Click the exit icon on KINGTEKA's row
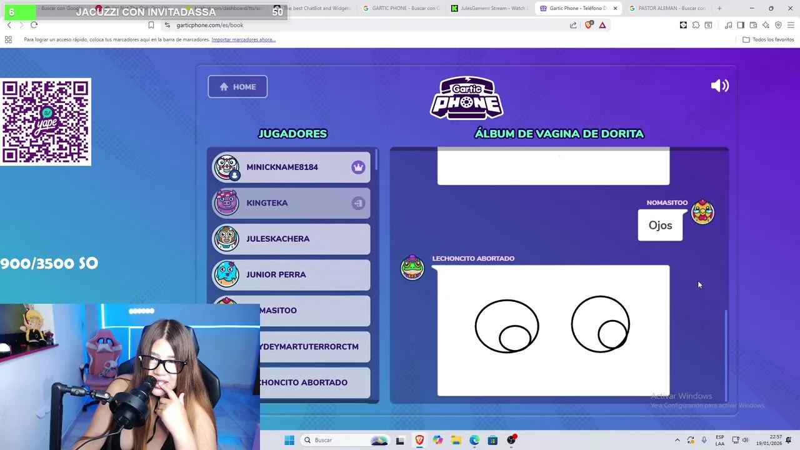800x450 pixels. tap(358, 203)
